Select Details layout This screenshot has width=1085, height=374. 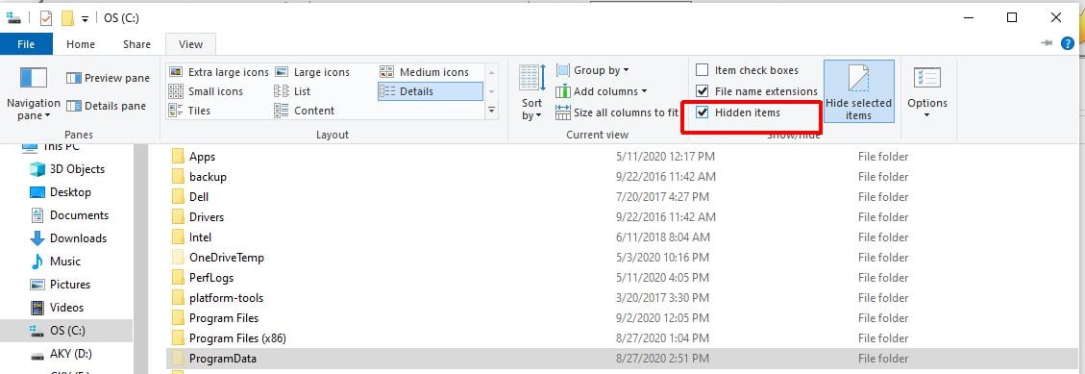pos(430,91)
